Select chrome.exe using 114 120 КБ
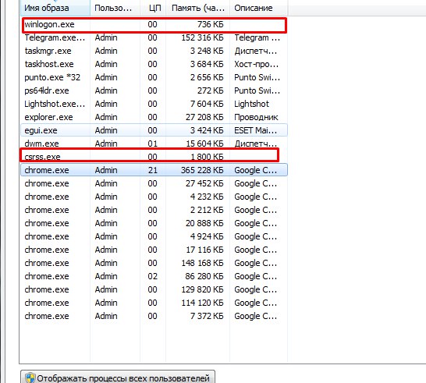This screenshot has height=383, width=426. [154, 303]
